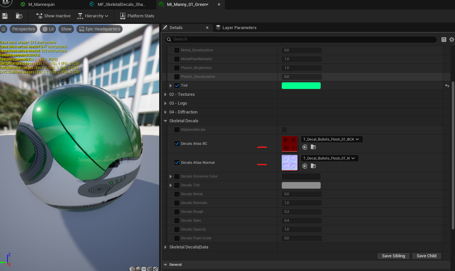Toggle the Show Inactive button
The image size is (455, 271).
tap(53, 16)
